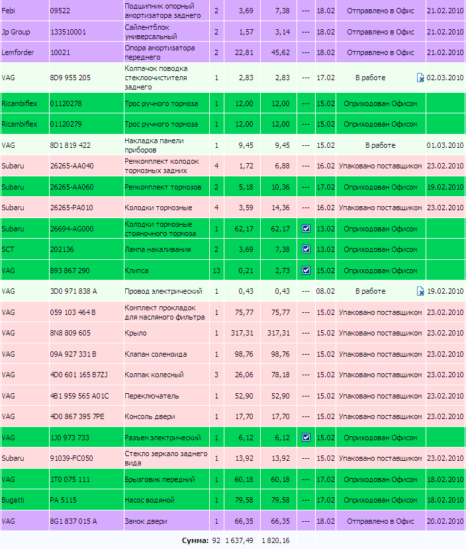
Task: Click total sum value 1 820,16
Action: 275,540
